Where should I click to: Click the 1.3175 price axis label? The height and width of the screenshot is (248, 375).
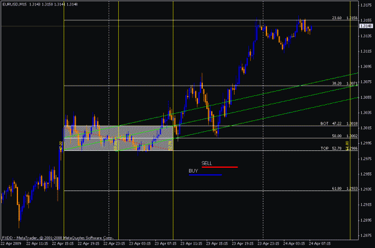click(x=366, y=5)
